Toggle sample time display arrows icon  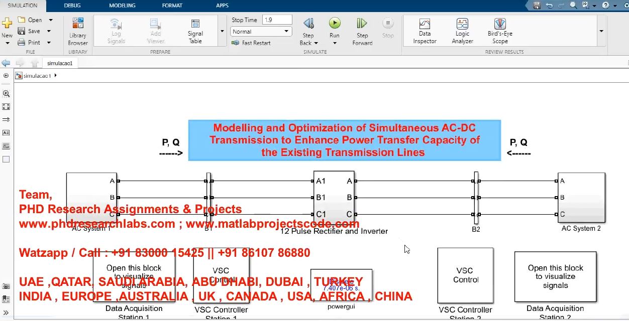click(6, 120)
